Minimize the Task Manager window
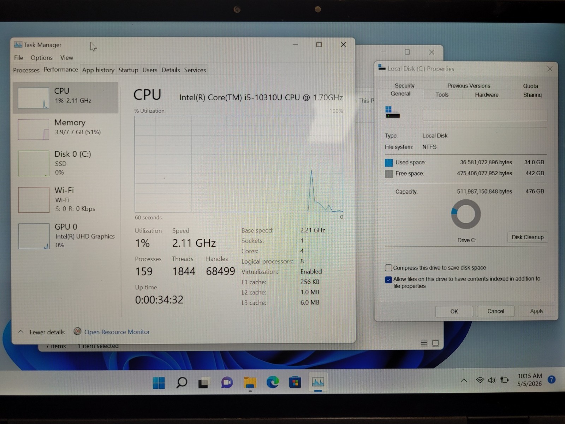 (x=295, y=45)
